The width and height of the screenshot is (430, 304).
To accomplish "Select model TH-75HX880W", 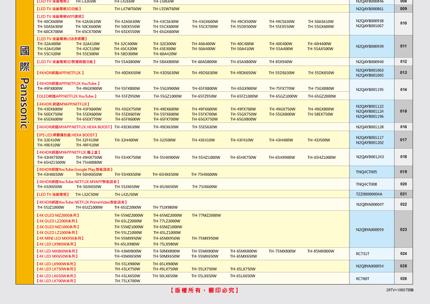I will (89, 162).
